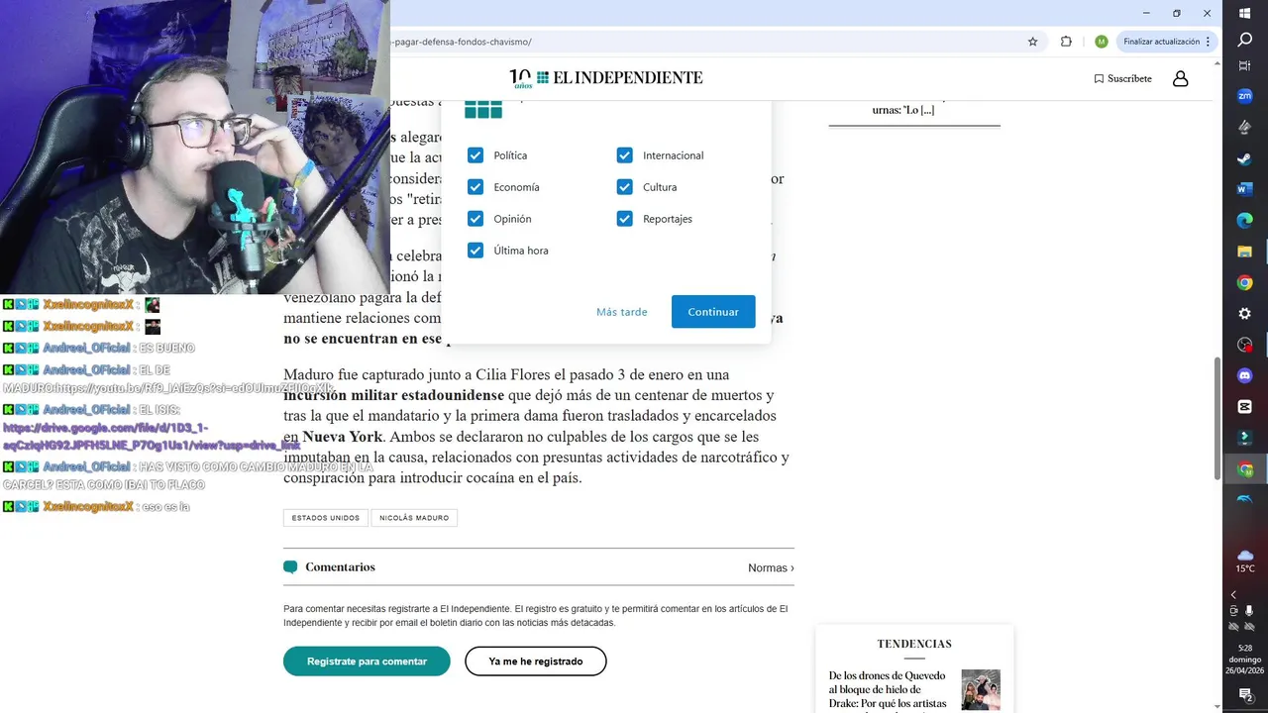
Task: Open Windows Start menu
Action: [1245, 13]
